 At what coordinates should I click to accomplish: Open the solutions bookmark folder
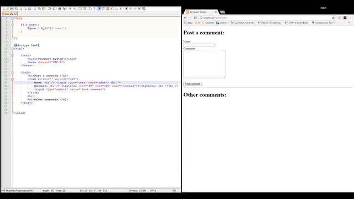pos(208,23)
